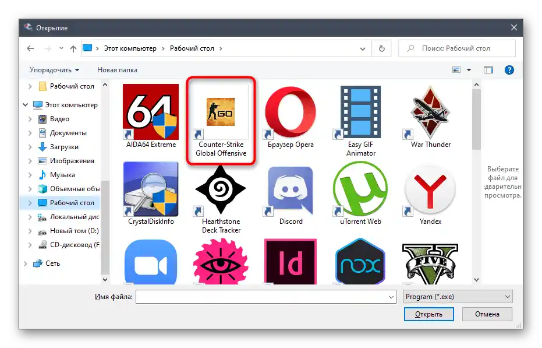This screenshot has width=542, height=348.
Task: Expand the arrow after Рабочий стол in path
Action: coord(221,48)
